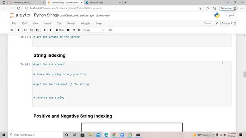Close the Microsoft Edge tab
This screenshot has width=246, height=138.
(x=120, y=3)
